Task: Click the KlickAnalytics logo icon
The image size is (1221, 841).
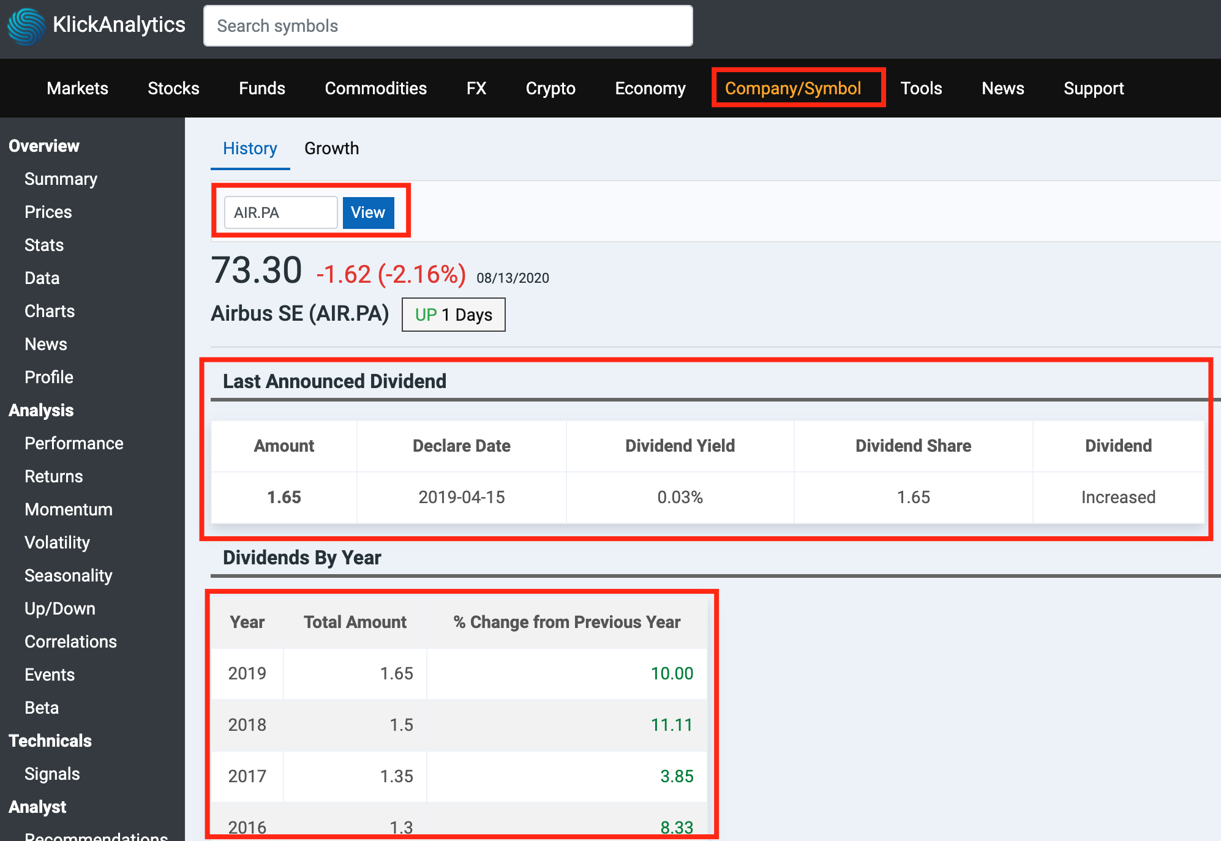Action: coord(26,26)
